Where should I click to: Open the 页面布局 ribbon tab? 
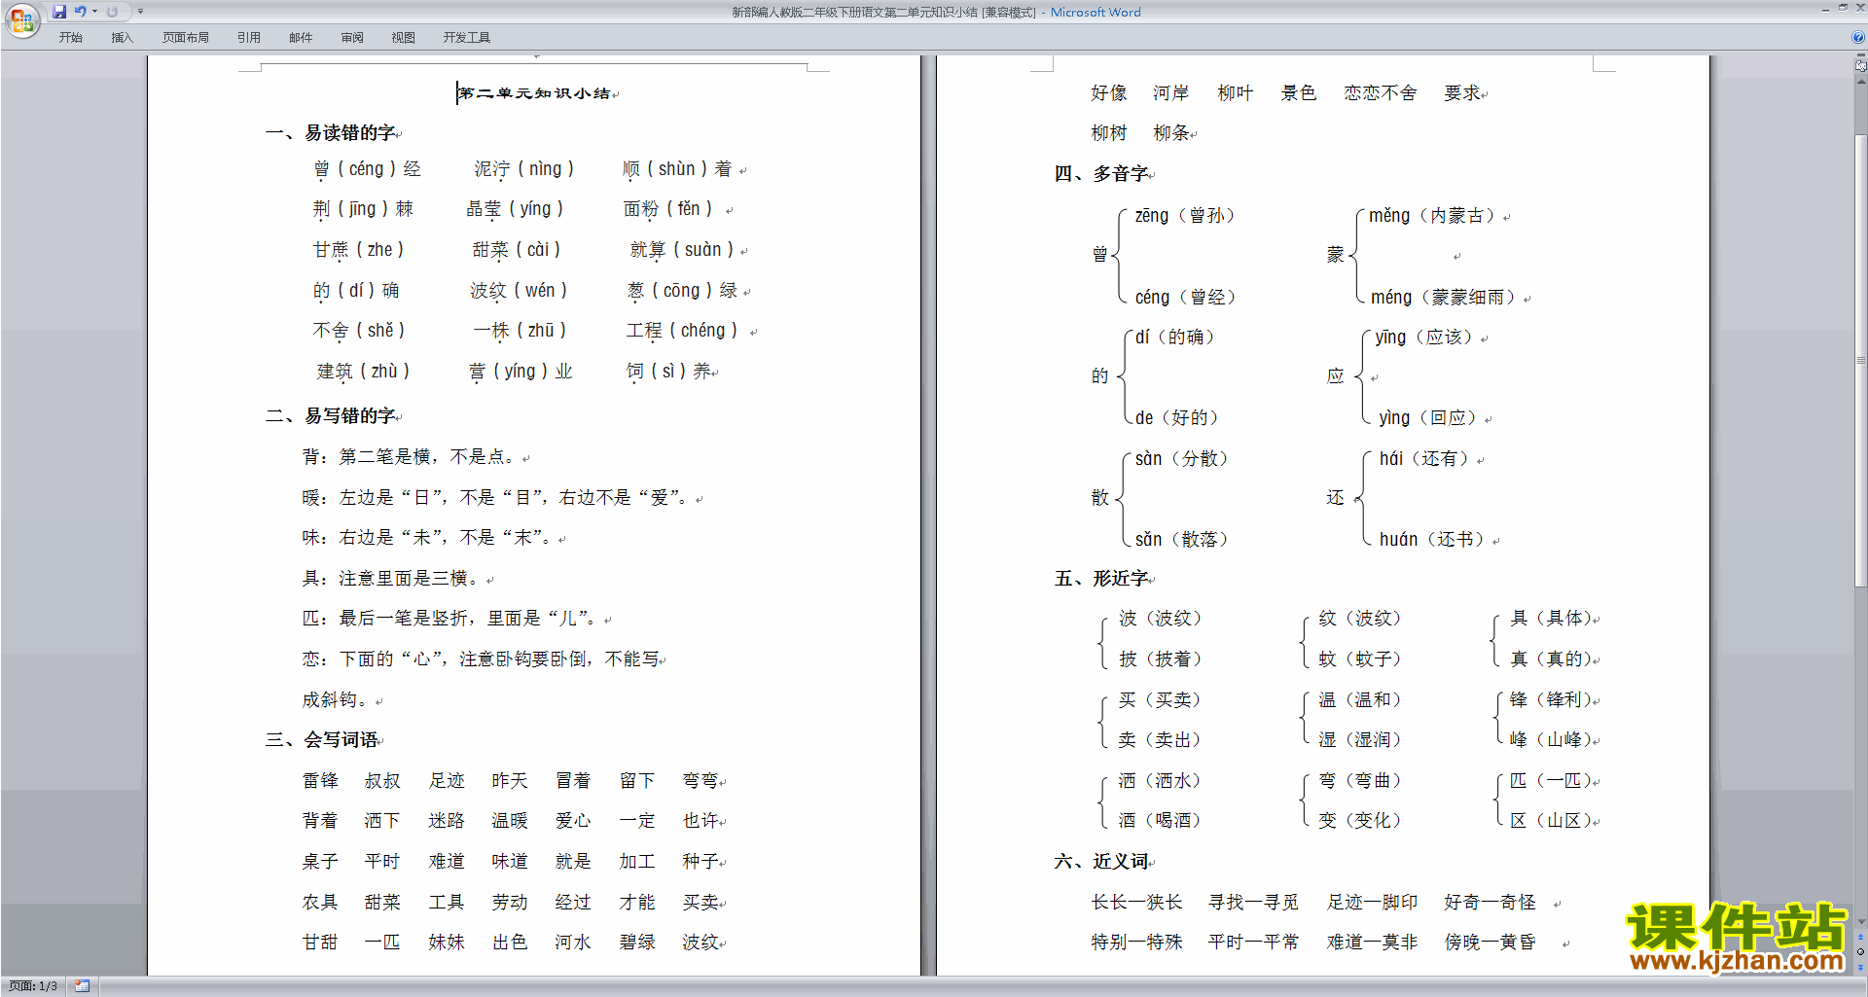coord(186,38)
